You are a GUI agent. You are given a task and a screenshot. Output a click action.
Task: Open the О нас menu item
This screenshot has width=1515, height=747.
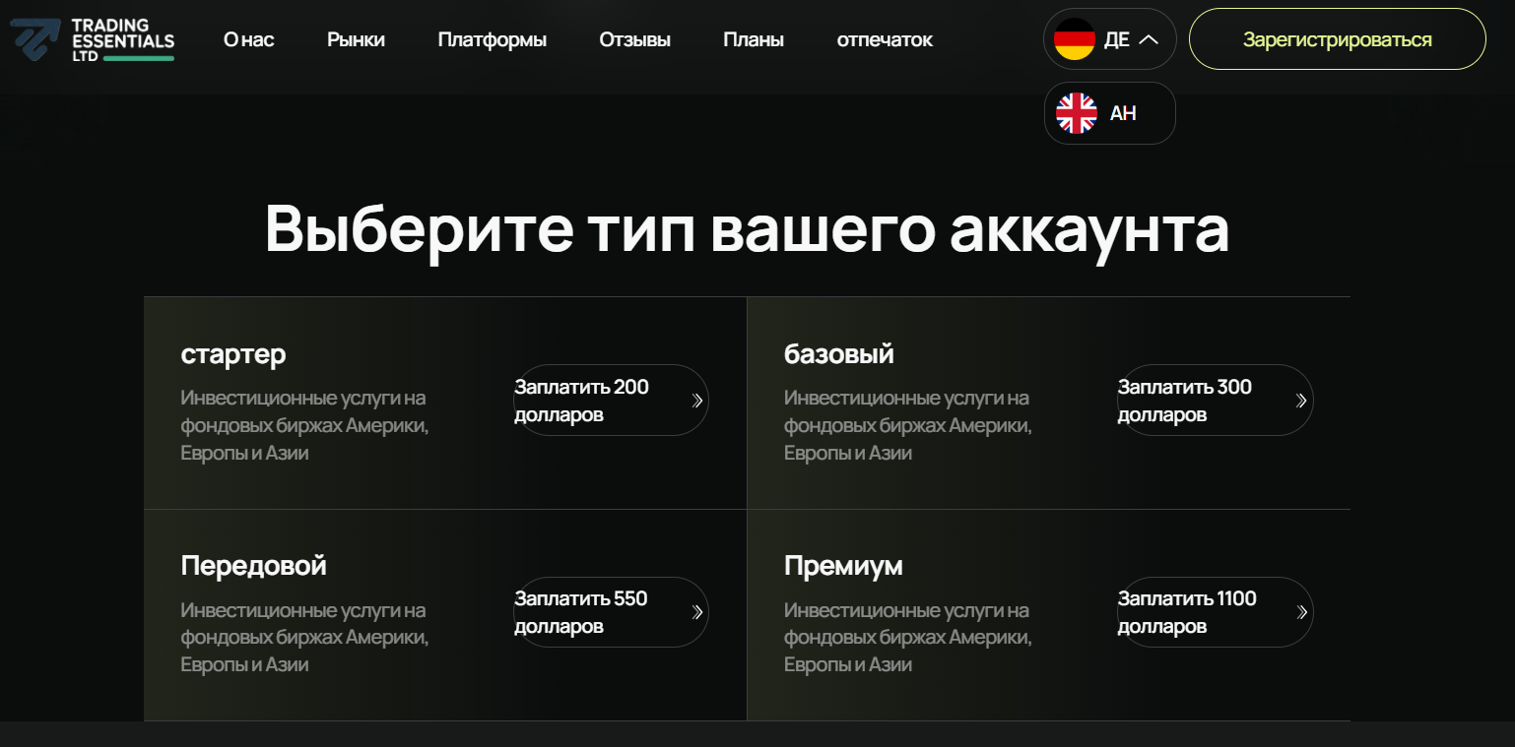248,39
